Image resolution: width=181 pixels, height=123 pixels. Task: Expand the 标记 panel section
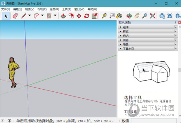tap(146, 36)
